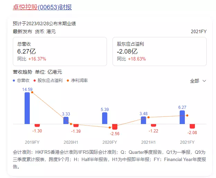Click the 2021FY axis label under chart
Viewport: 216px width, 178px height.
click(x=187, y=142)
